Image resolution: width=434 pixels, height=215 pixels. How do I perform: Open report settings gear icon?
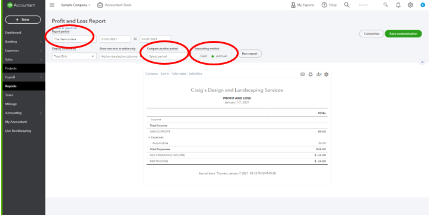click(x=327, y=74)
